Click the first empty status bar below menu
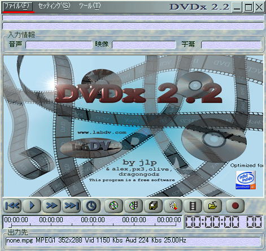This screenshot has width=266, height=251. coord(133,18)
